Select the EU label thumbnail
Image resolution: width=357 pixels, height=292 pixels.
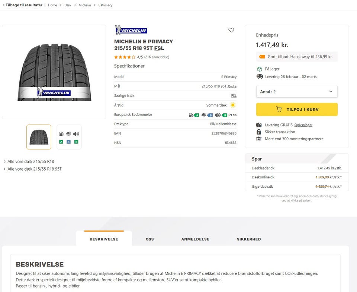point(69,137)
